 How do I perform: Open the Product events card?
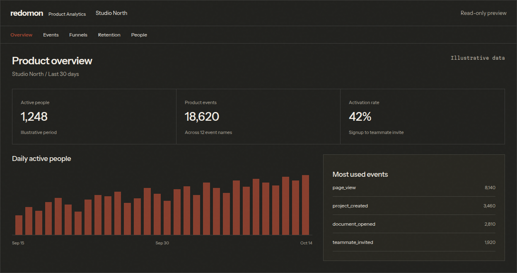coord(258,117)
